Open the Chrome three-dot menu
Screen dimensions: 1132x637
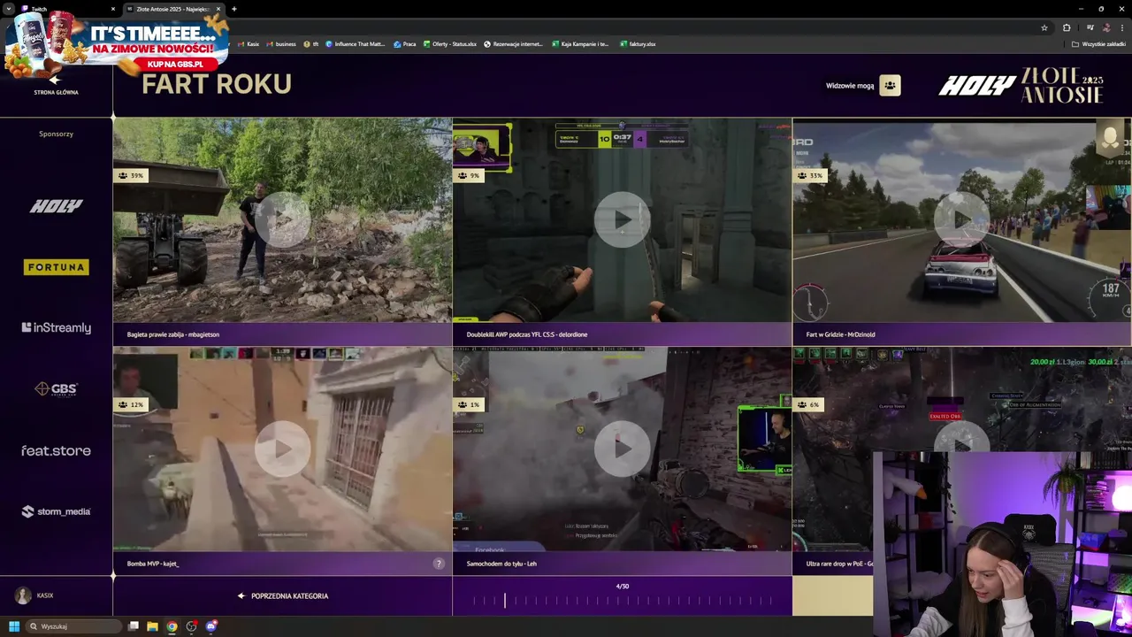(x=1122, y=27)
